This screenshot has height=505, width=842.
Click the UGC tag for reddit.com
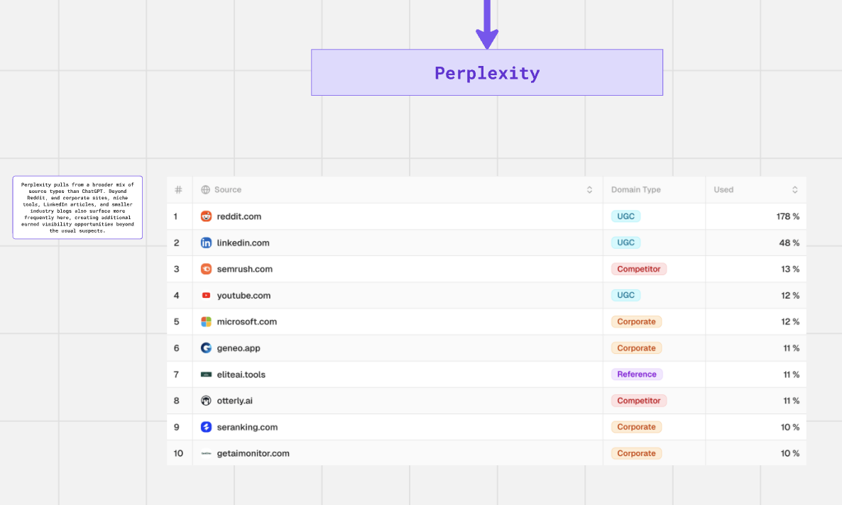pos(625,216)
